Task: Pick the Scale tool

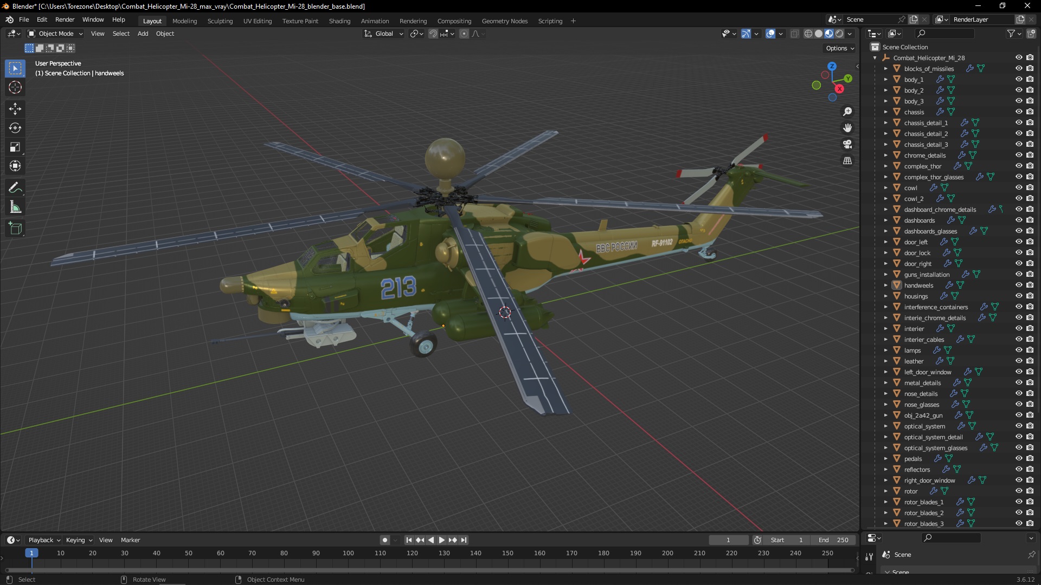Action: (x=15, y=147)
